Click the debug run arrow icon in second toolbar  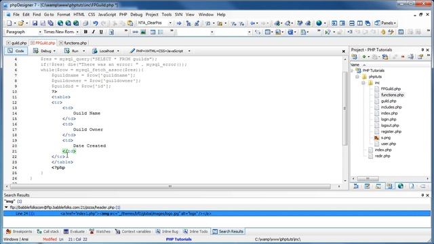coord(328,32)
